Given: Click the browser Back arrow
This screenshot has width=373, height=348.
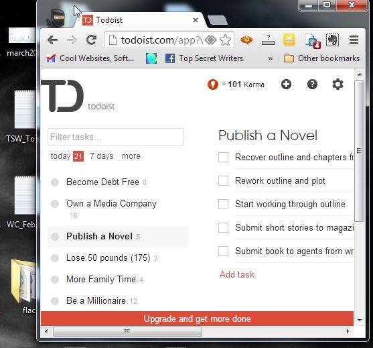Looking at the screenshot, I should click(53, 40).
